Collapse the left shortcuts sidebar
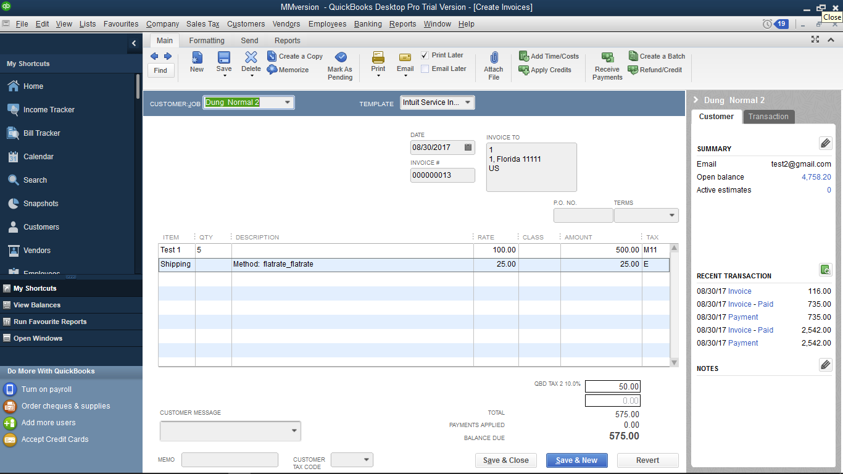Image resolution: width=843 pixels, height=474 pixels. pos(134,43)
